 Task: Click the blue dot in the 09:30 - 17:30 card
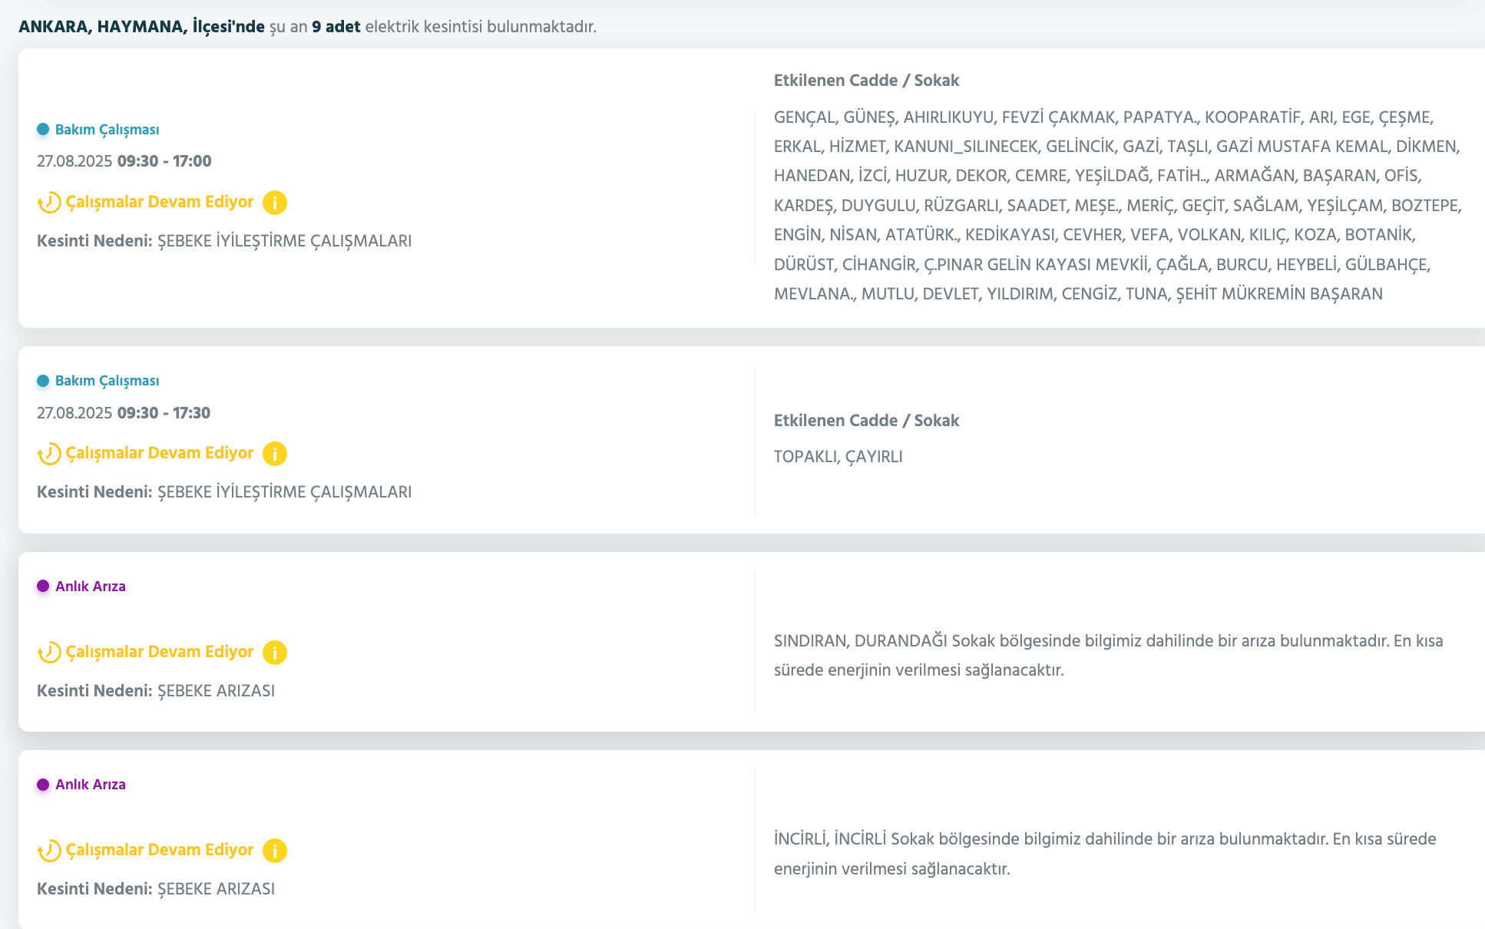click(43, 381)
